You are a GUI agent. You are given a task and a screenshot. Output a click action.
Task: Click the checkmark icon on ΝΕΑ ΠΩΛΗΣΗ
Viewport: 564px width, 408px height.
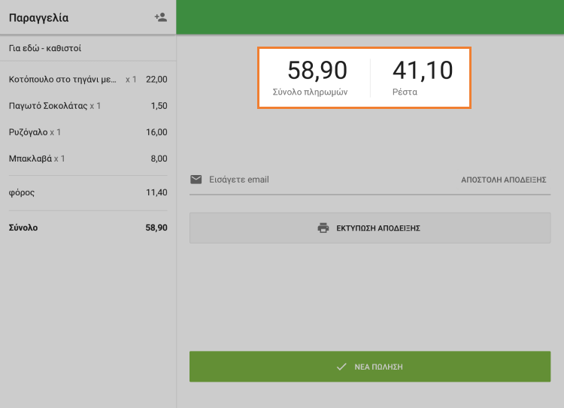coord(341,367)
